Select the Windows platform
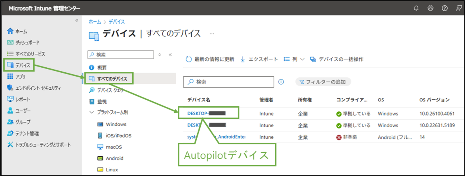This screenshot has width=465, height=176. (x=112, y=124)
